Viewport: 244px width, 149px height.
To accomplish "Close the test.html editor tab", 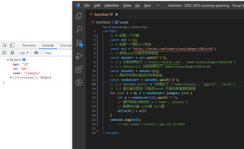I will (x=117, y=14).
